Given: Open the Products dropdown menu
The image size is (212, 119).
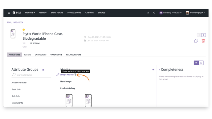Looking at the screenshot, I should tap(30, 13).
